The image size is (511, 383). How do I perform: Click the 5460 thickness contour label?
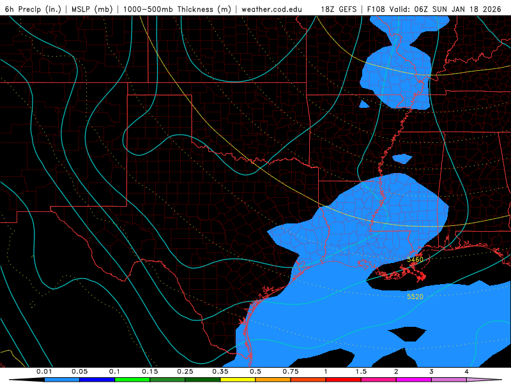[415, 260]
